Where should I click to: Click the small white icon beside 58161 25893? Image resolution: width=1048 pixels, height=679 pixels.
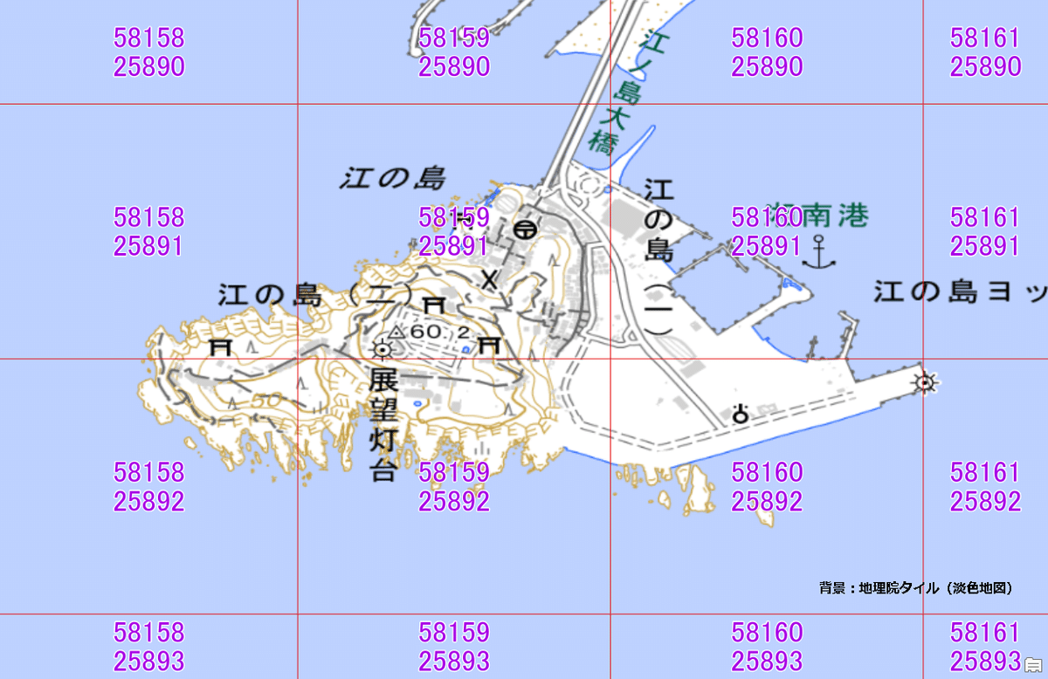[1034, 663]
